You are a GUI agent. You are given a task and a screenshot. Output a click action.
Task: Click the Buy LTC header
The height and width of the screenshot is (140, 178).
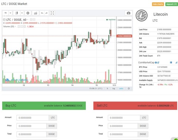44,106
